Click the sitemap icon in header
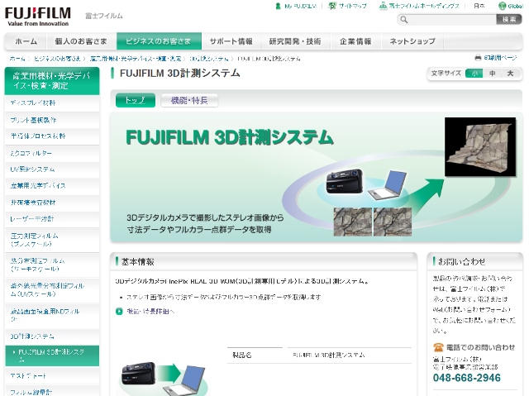 coord(332,6)
